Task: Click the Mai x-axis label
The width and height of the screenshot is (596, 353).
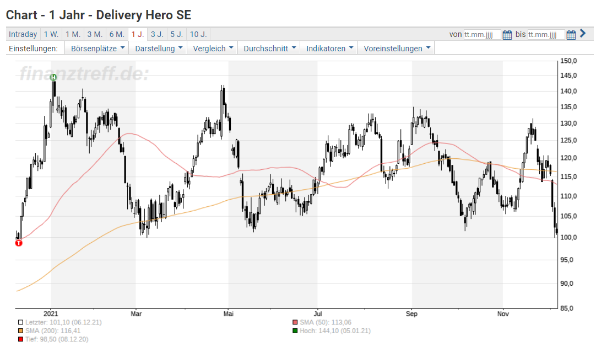Action: coord(229,313)
